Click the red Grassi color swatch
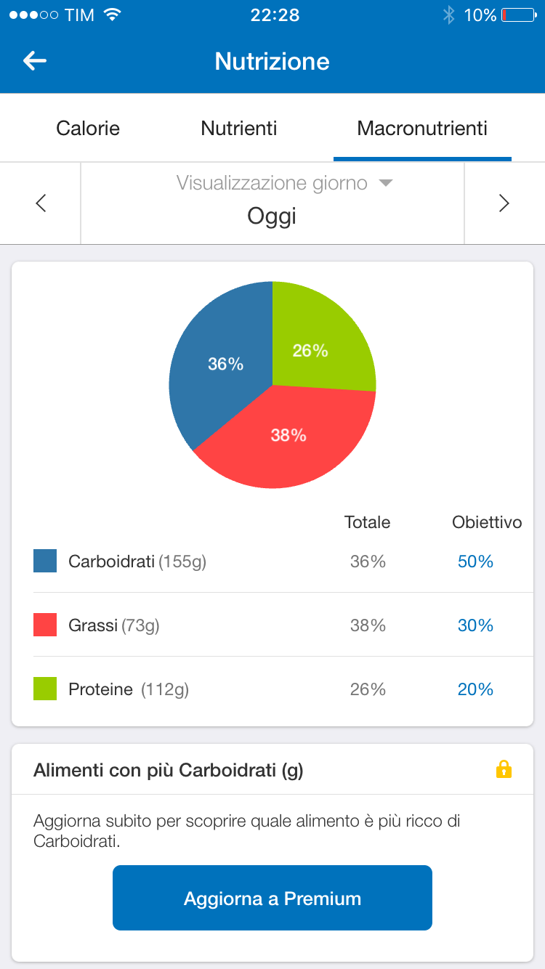The image size is (545, 969). (45, 625)
